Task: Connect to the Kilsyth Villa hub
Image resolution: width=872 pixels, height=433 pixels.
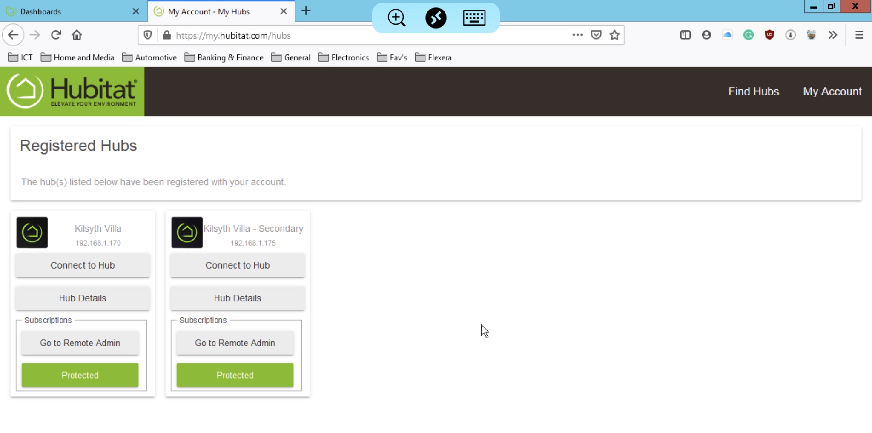Action: (83, 265)
